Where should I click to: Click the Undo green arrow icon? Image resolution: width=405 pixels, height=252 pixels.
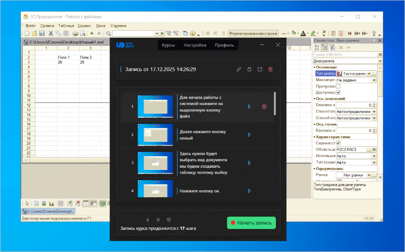[x=92, y=33]
